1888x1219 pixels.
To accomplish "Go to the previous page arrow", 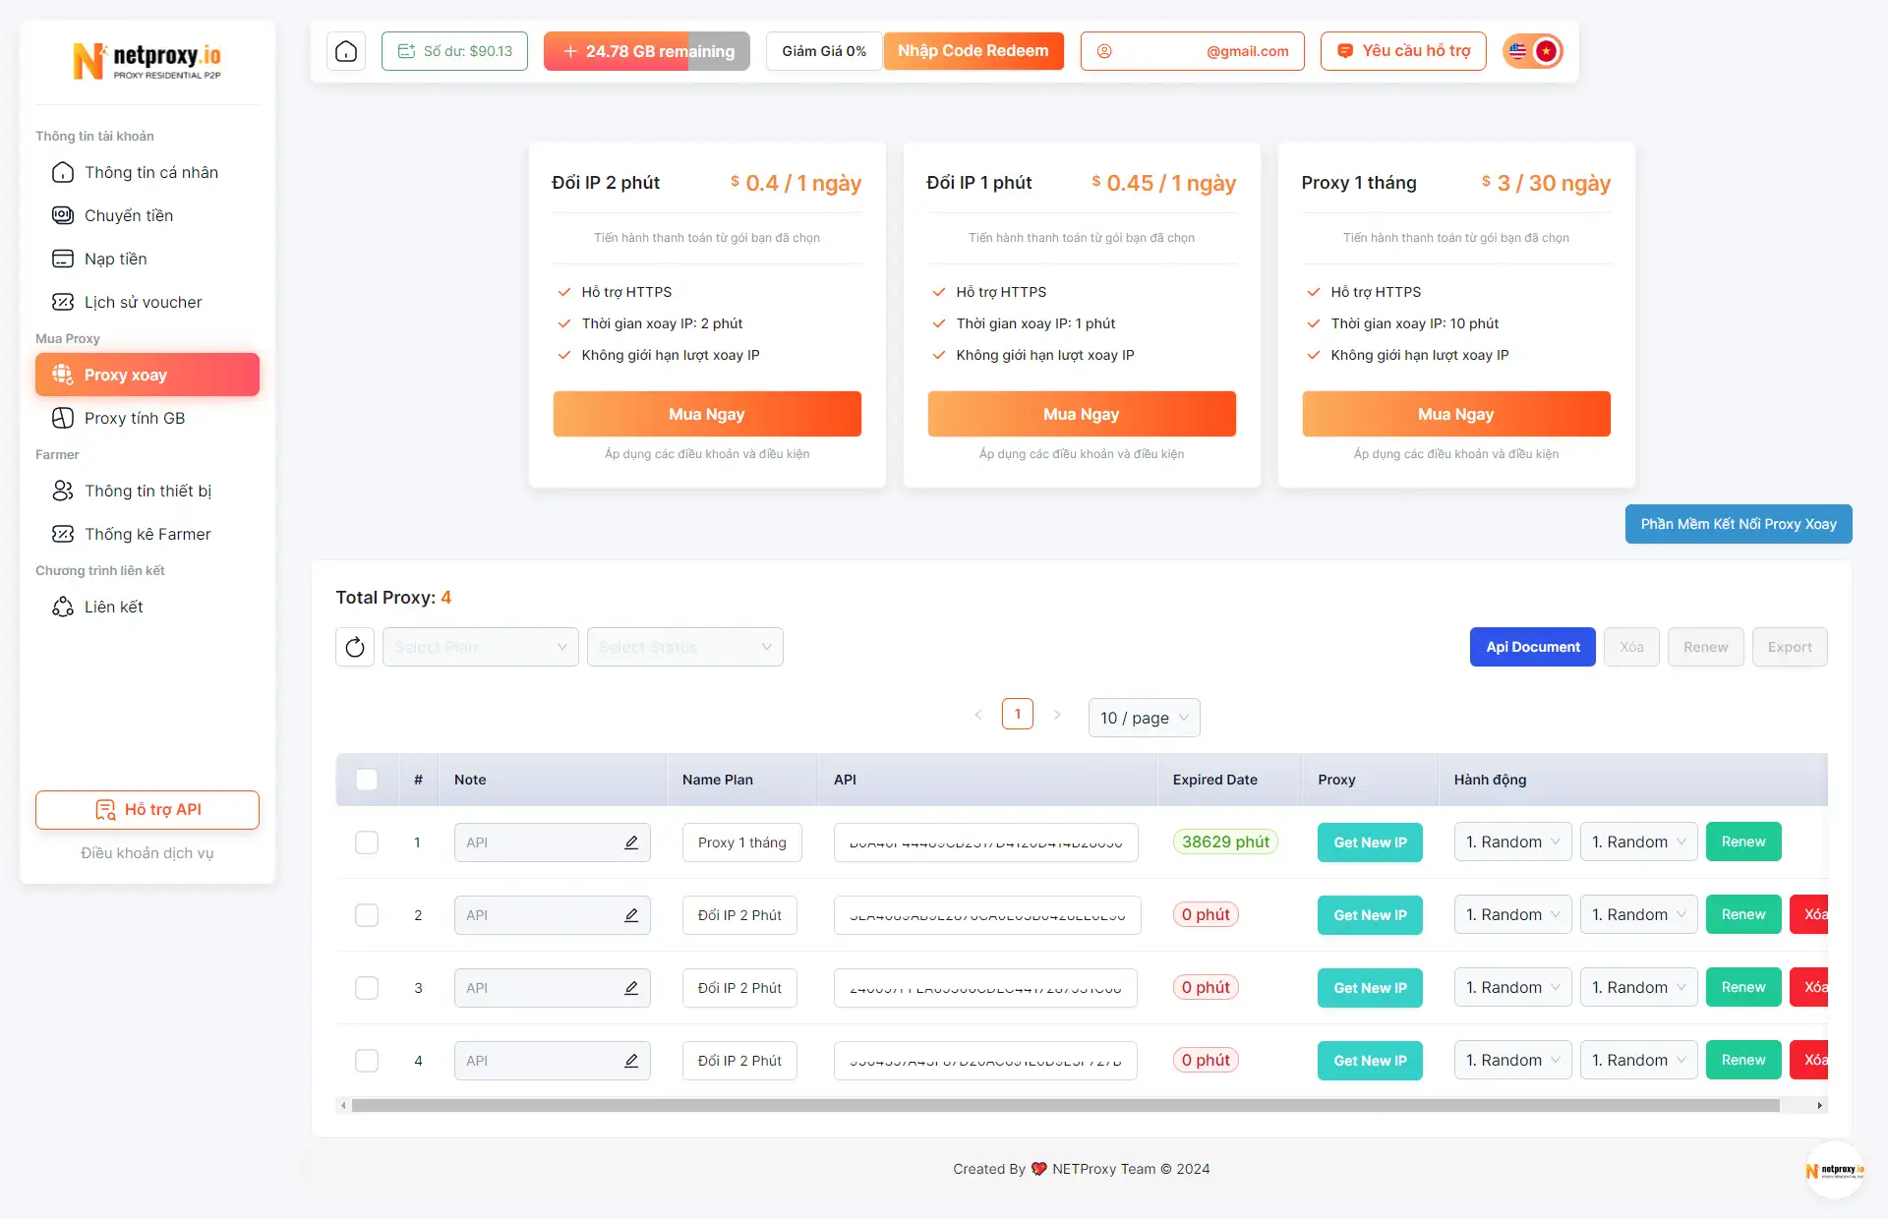I will (978, 715).
